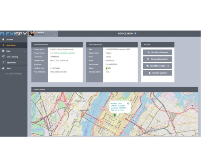Click the refresh icon on Renew Subscription

tap(148, 59)
